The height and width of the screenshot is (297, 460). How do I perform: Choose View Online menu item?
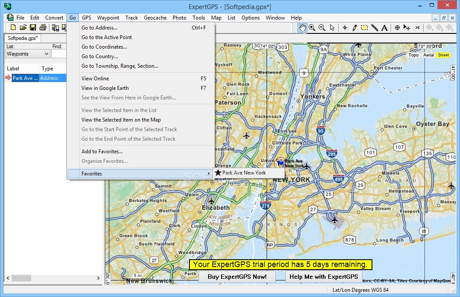(141, 79)
